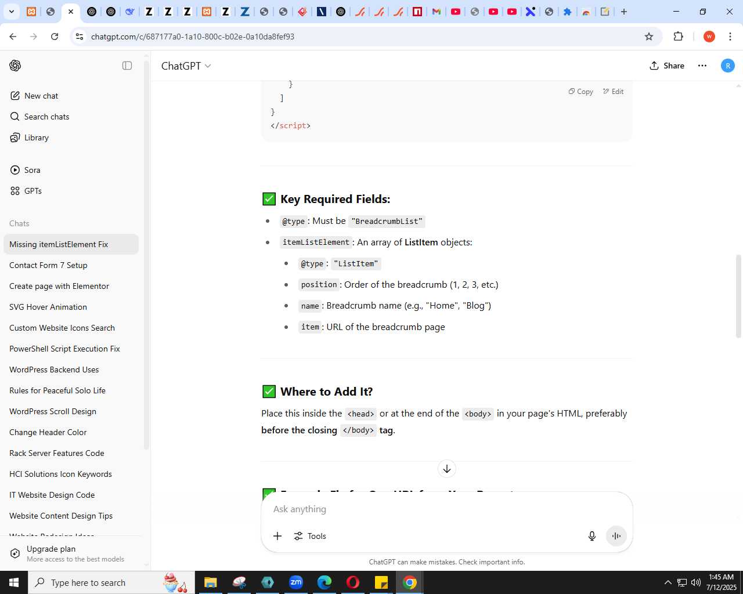The height and width of the screenshot is (594, 743).
Task: Open the "Website Content Design Tips" chat
Action: (x=71, y=516)
